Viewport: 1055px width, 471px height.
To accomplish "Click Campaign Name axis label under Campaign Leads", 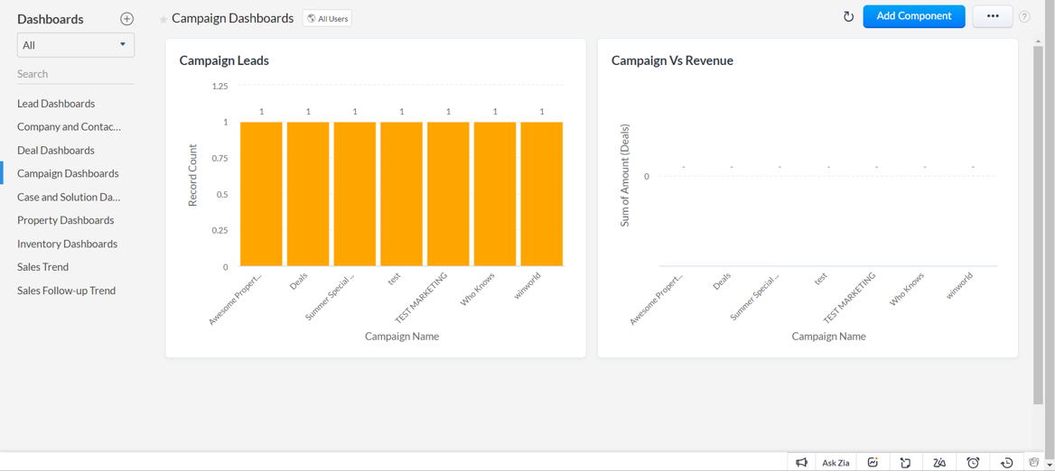I will pyautogui.click(x=402, y=336).
